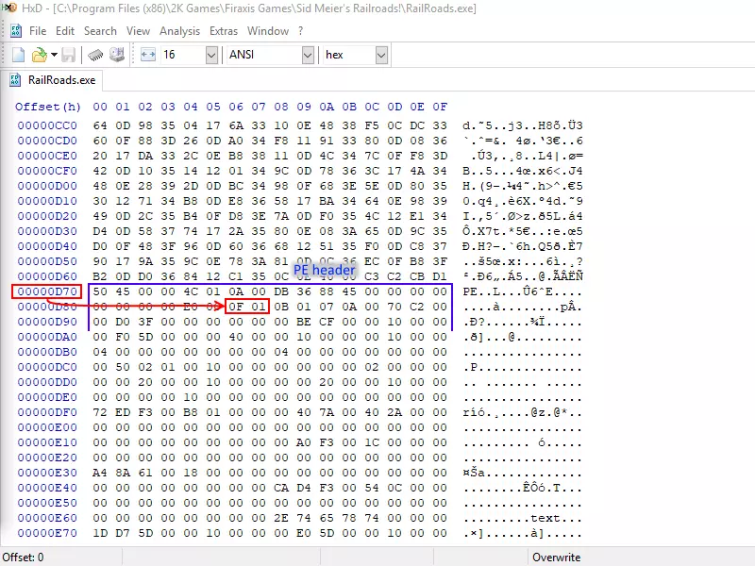Click offset row 00000D70
Image resolution: width=755 pixels, height=566 pixels.
pyautogui.click(x=47, y=291)
